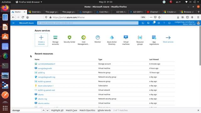Go to next find match
Screen dimensions: 201x113
47,110
